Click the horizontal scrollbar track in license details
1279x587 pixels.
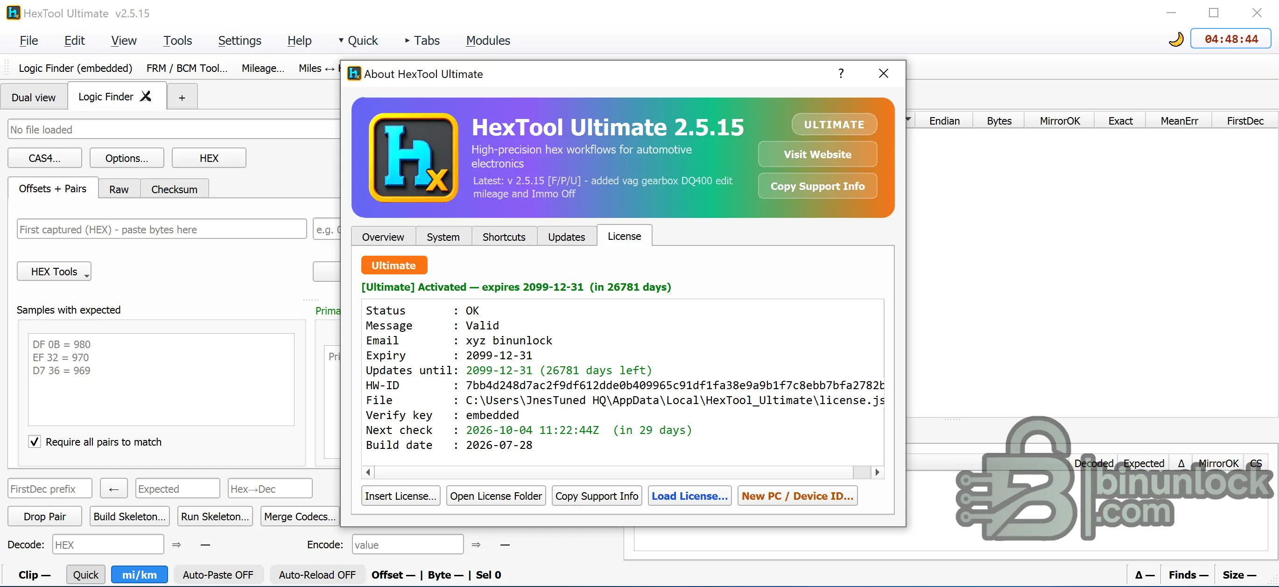613,471
